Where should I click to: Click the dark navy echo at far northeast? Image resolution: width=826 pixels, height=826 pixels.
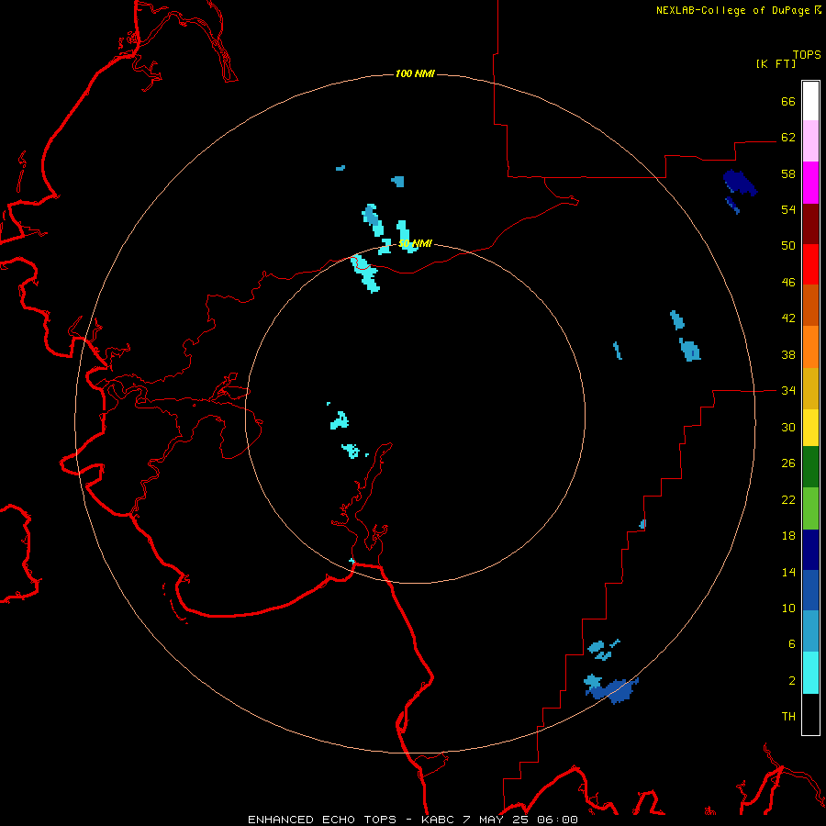tap(739, 183)
